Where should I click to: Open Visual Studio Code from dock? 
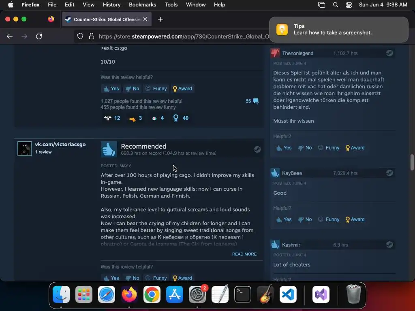288,294
